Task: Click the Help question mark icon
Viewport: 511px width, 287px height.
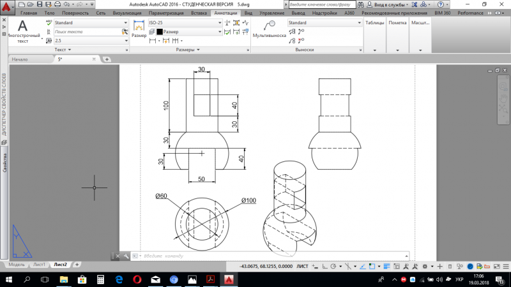Action: tap(441, 4)
